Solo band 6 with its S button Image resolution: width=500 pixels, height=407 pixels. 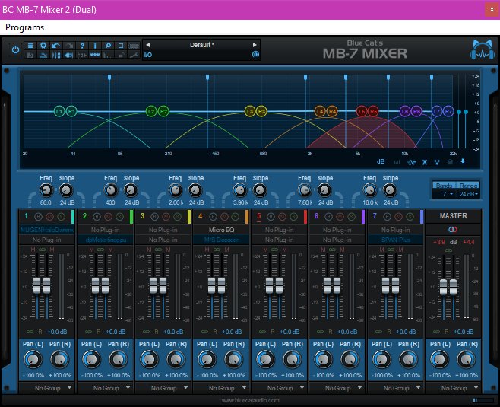351,217
